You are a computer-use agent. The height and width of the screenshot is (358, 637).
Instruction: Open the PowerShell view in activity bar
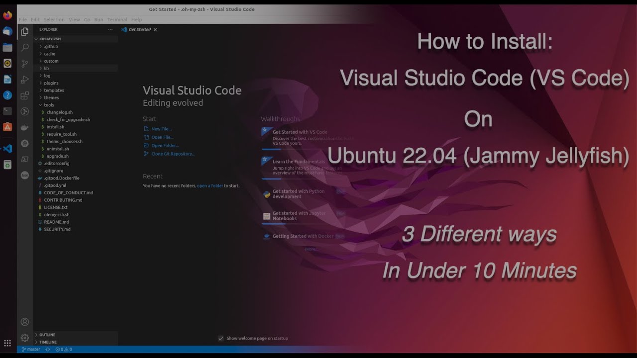point(24,159)
